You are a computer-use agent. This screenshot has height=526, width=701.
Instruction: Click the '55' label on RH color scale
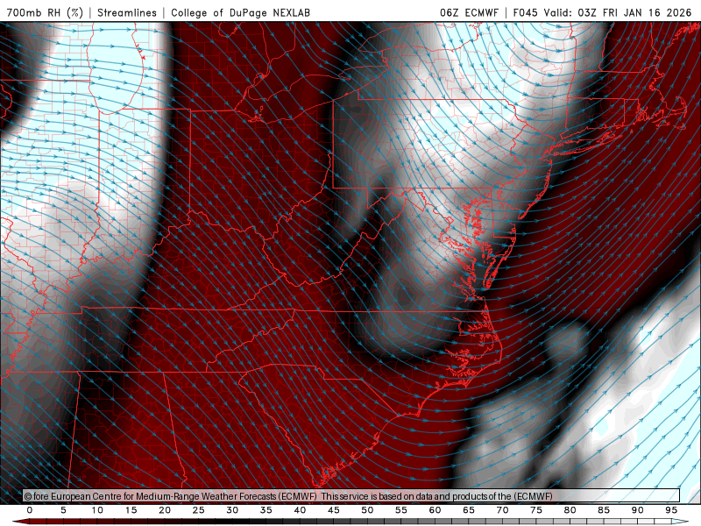click(x=401, y=510)
